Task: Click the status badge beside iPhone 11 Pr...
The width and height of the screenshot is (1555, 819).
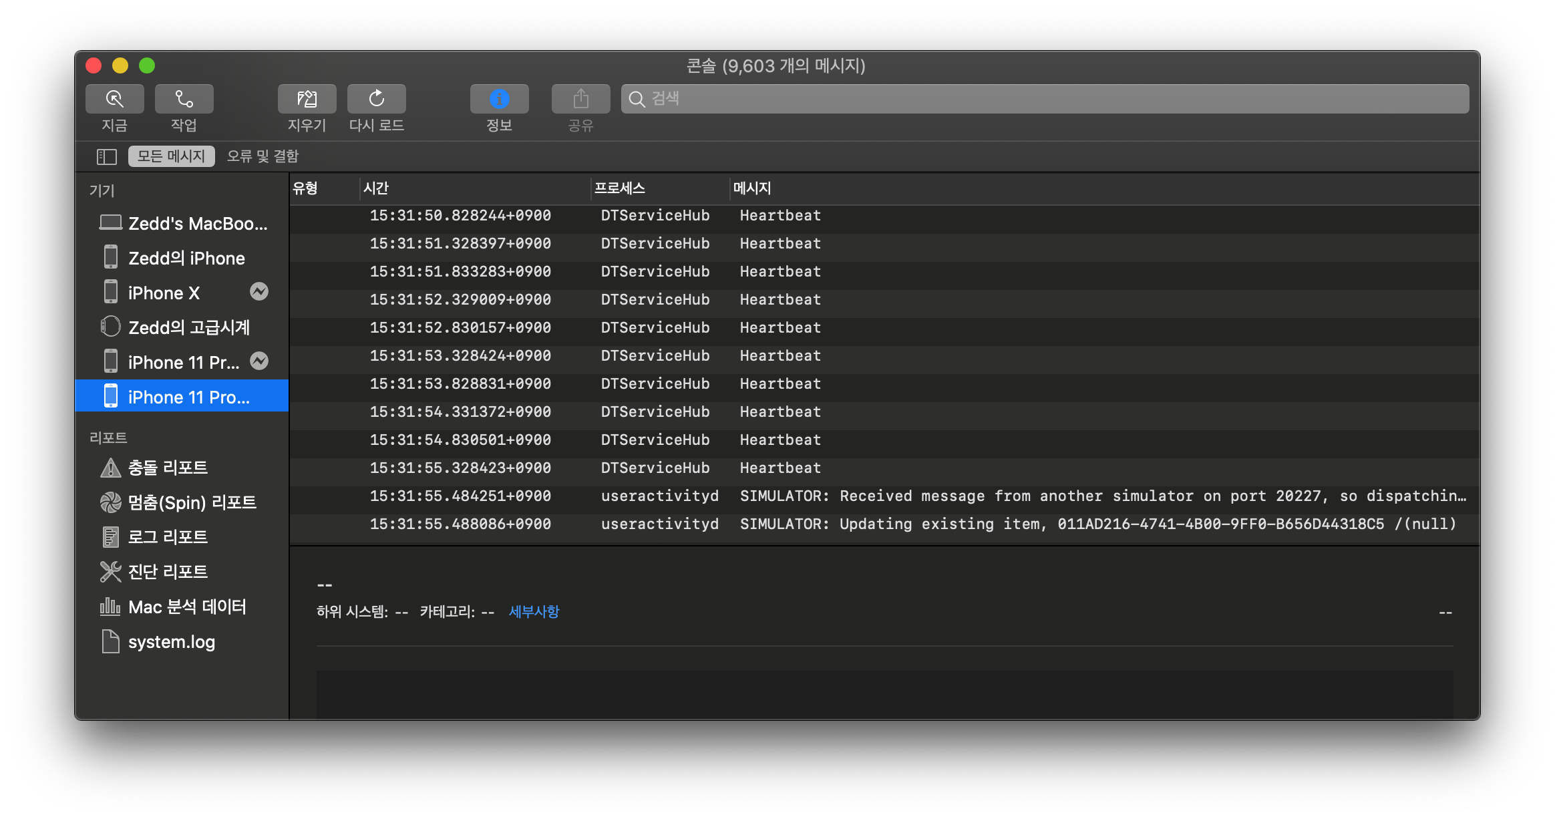Action: (x=259, y=361)
